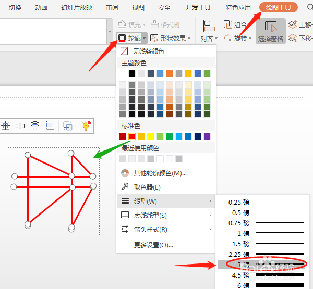Select the yellow line style preset

pos(66,32)
